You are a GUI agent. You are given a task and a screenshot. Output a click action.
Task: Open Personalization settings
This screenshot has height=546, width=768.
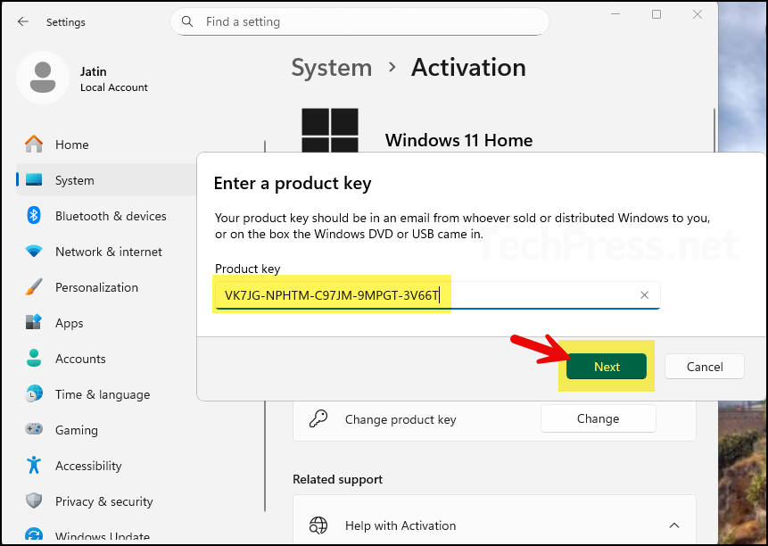(x=96, y=287)
